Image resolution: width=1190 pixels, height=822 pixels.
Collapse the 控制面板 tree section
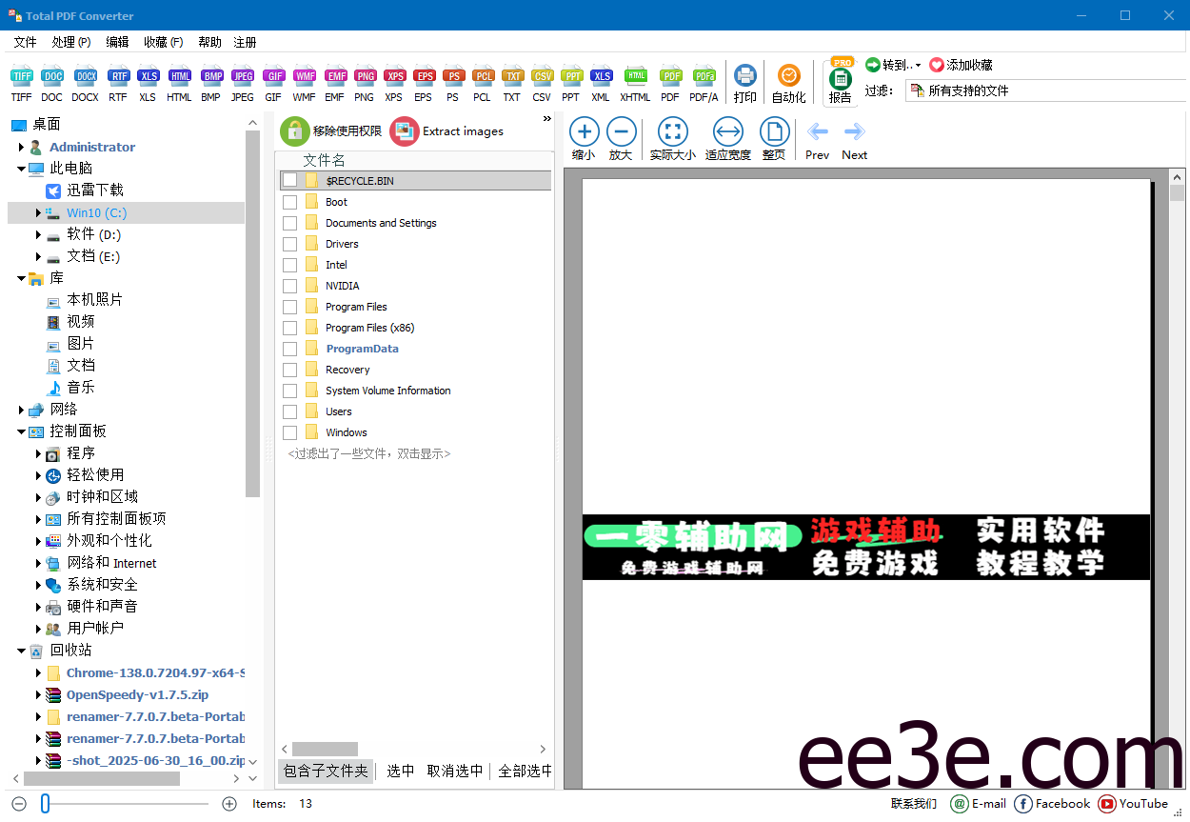(21, 431)
